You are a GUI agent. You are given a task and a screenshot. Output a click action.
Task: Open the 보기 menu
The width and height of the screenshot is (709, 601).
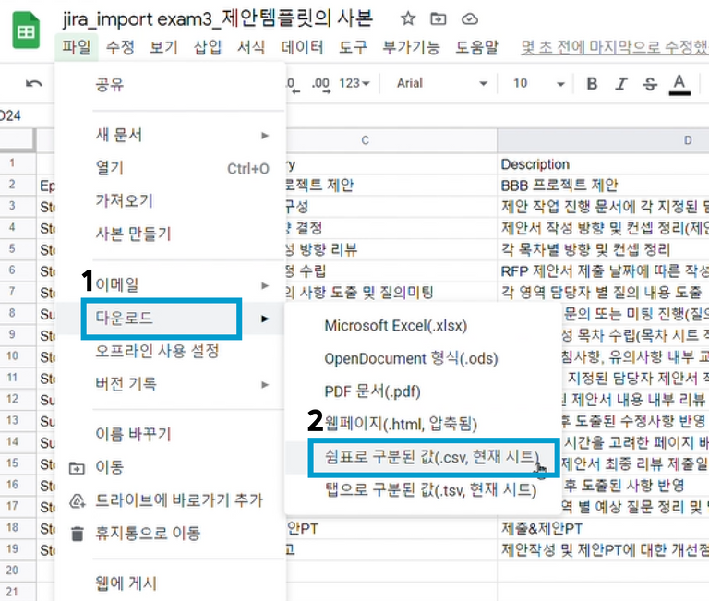163,47
